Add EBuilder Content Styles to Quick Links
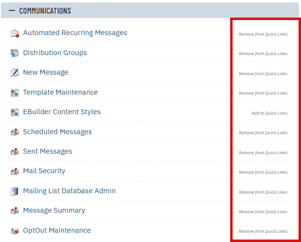This screenshot has width=301, height=242. click(269, 113)
